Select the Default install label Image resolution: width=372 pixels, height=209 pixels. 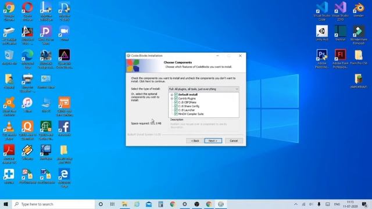coord(188,95)
